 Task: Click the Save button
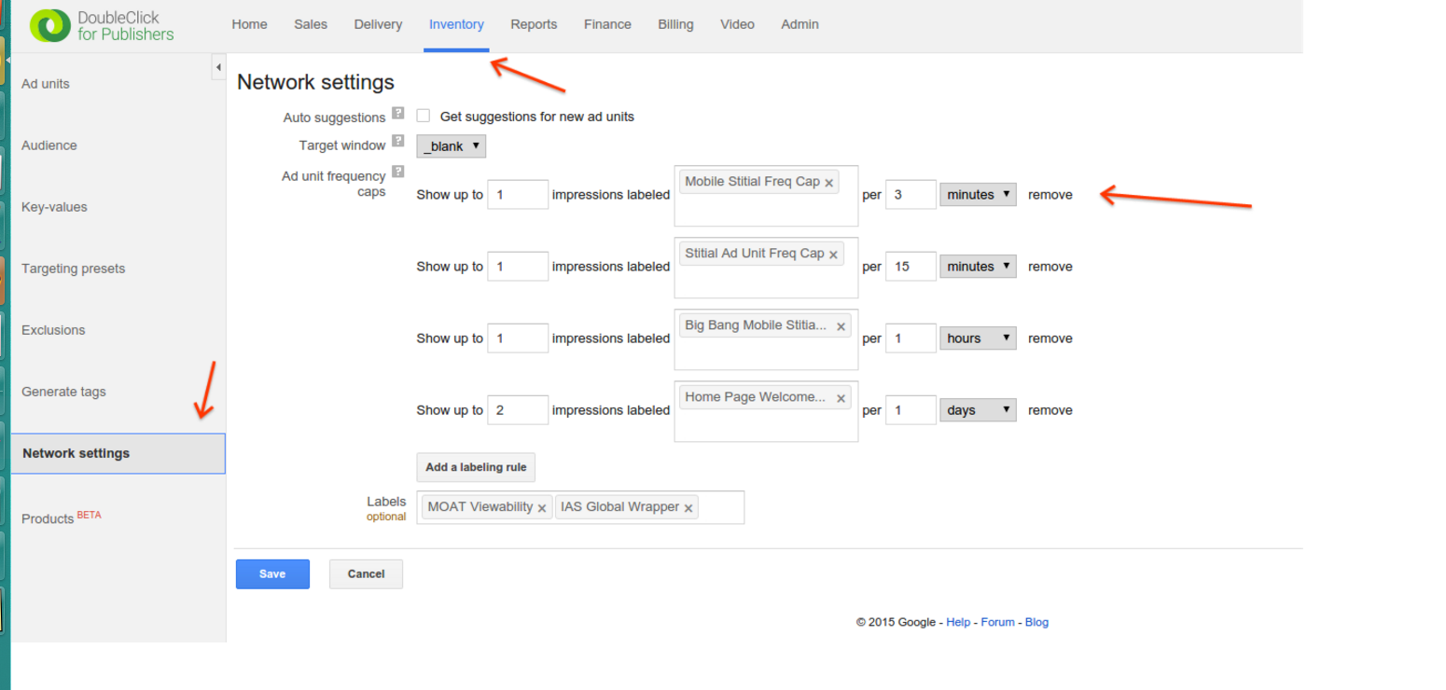tap(272, 574)
